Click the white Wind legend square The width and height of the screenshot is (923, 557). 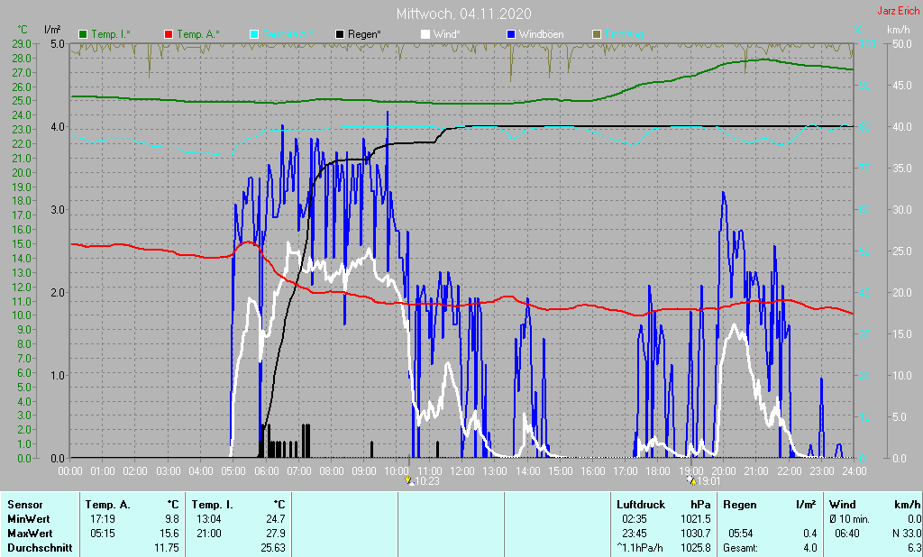[425, 34]
